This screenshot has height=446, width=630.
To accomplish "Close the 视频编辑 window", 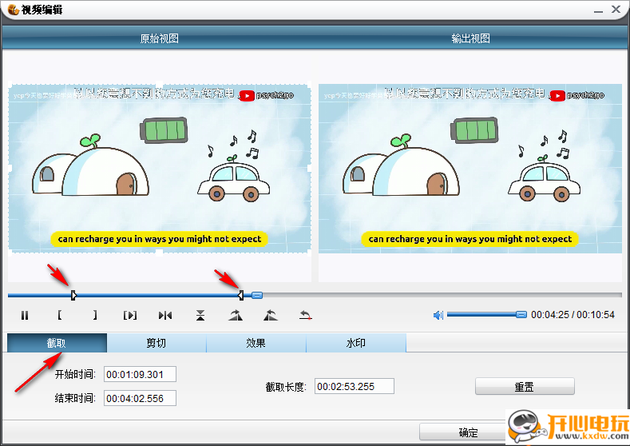I will tap(616, 10).
